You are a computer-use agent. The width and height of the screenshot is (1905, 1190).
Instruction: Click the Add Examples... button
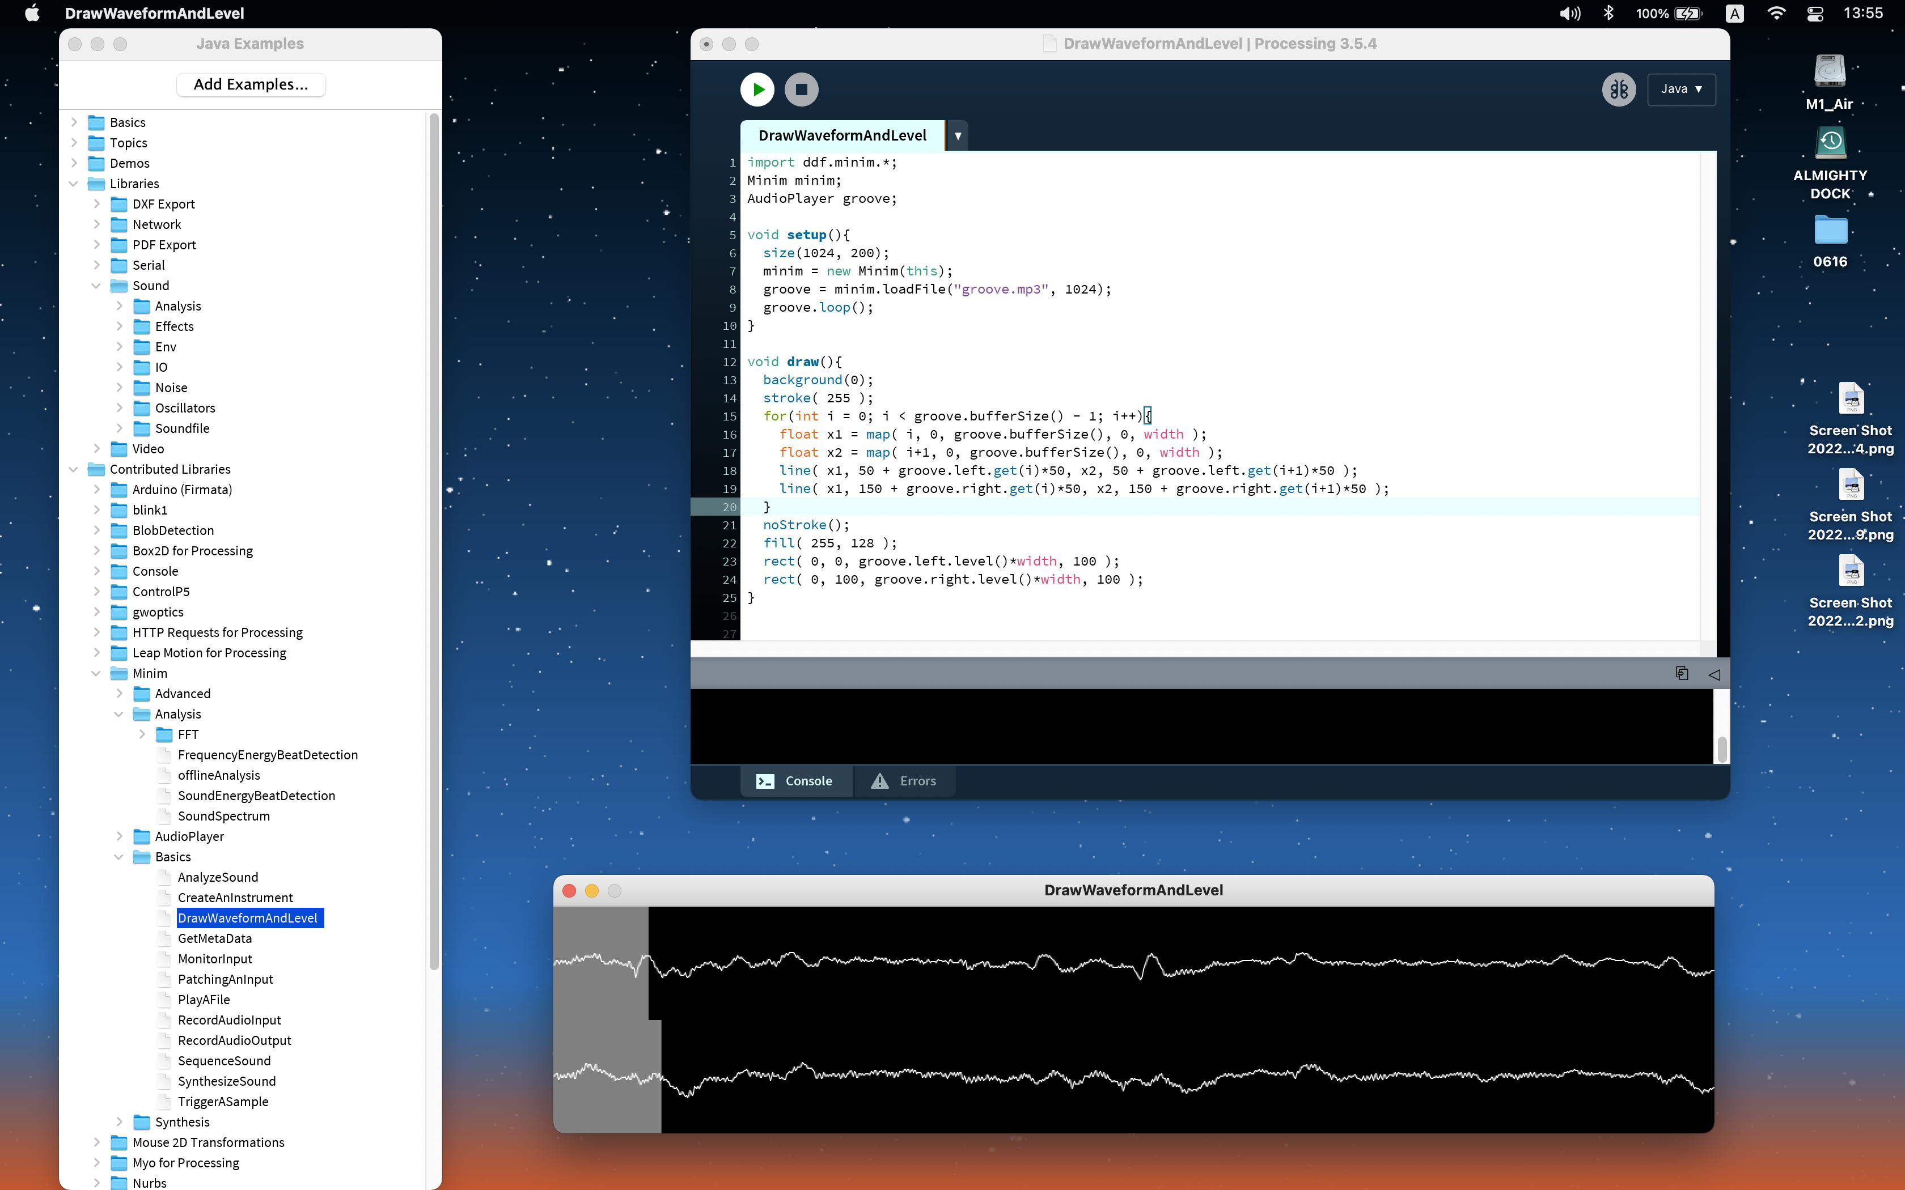pos(251,84)
